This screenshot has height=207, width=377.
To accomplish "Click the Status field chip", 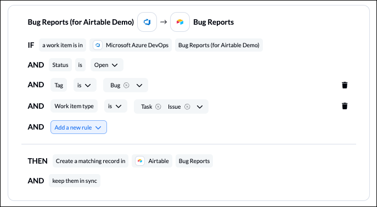I will (x=60, y=65).
